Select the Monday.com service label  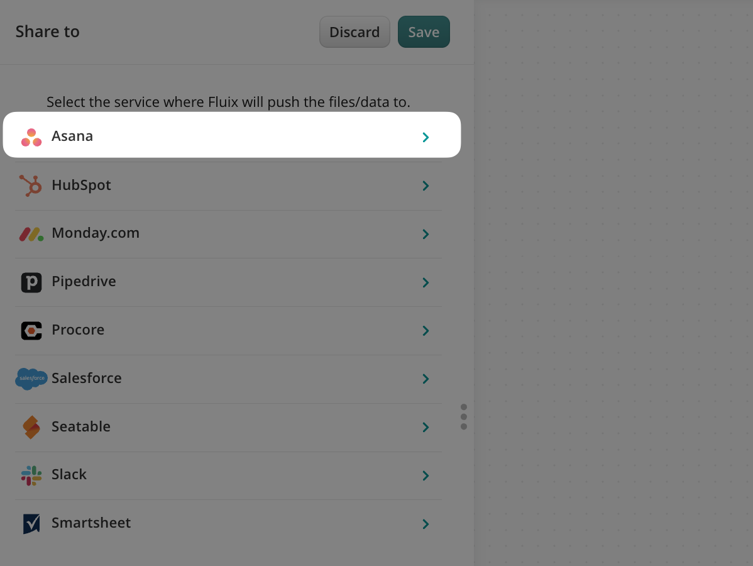pyautogui.click(x=96, y=233)
